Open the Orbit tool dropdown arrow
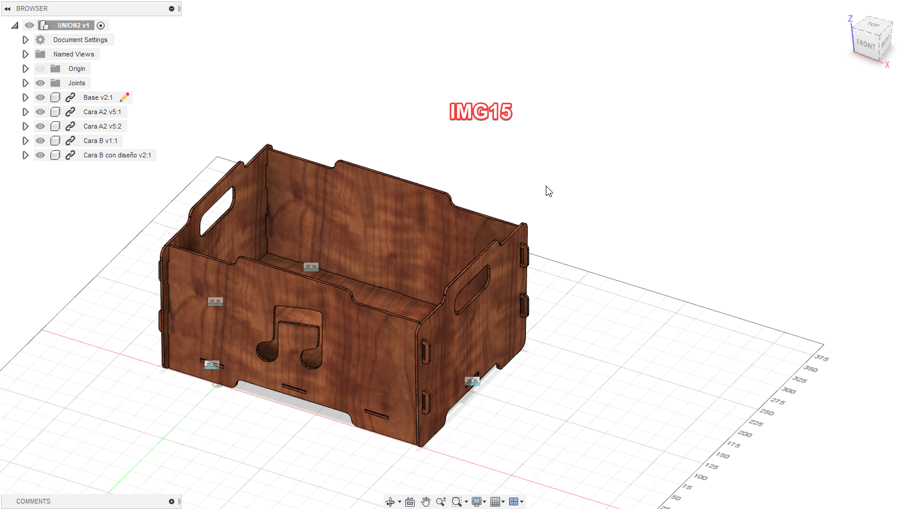Viewport: 901px width, 509px height. pos(400,502)
